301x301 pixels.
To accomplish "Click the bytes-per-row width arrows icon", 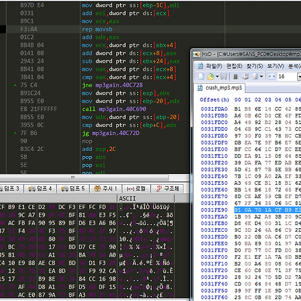I will pos(272,76).
